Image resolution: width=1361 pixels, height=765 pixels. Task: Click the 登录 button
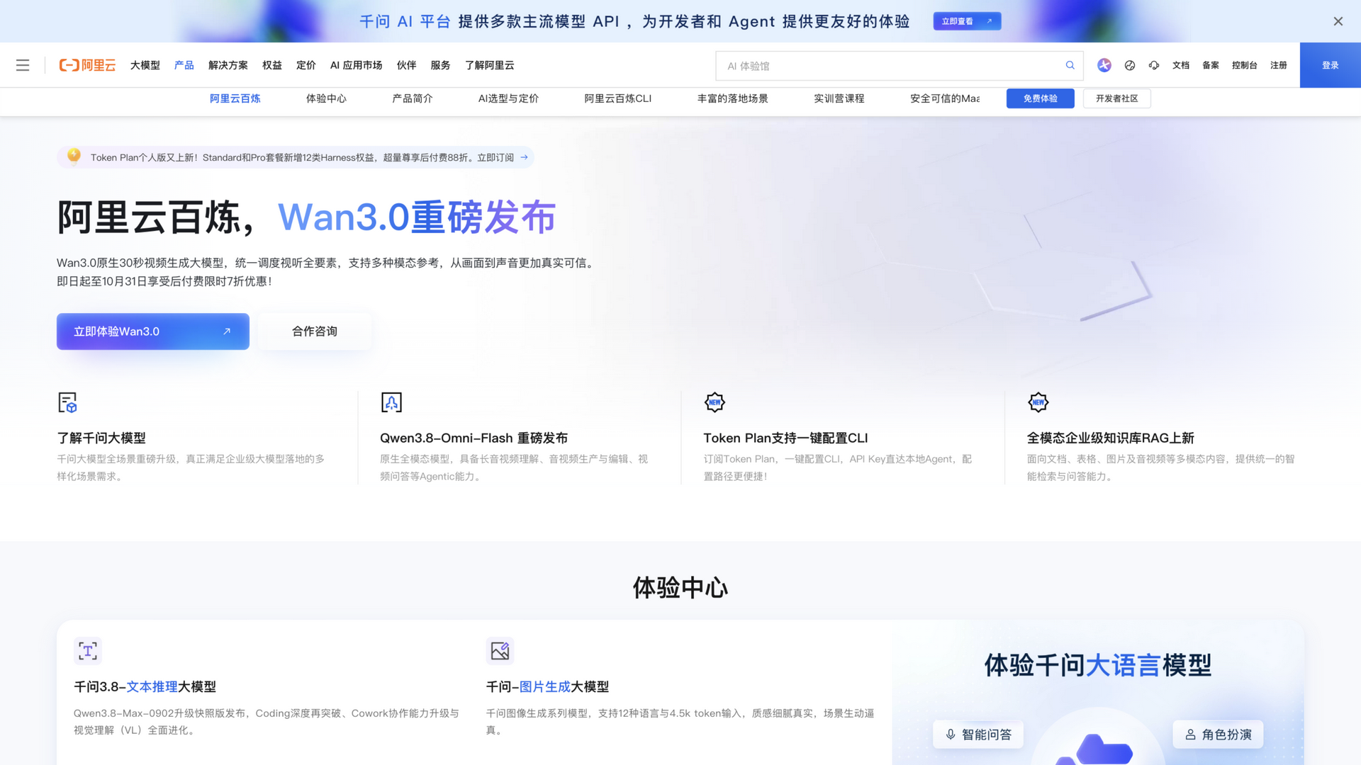tap(1331, 65)
